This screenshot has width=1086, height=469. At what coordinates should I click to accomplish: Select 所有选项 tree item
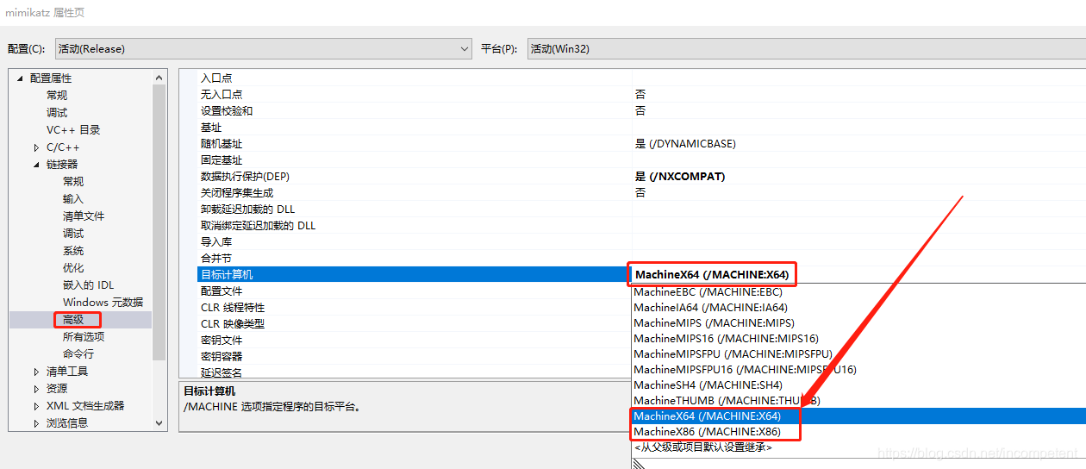coord(84,337)
